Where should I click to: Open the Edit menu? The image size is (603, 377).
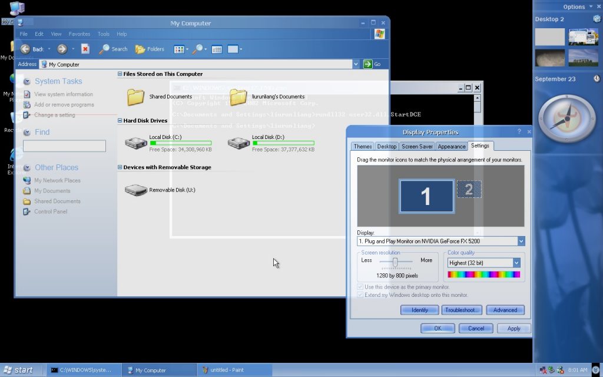click(39, 34)
